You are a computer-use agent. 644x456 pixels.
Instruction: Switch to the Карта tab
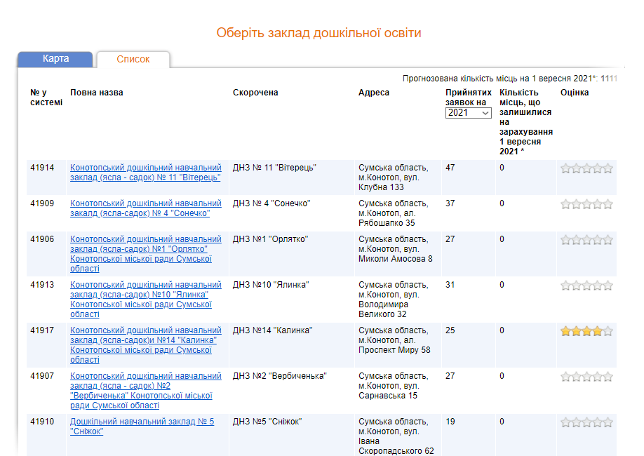[55, 59]
